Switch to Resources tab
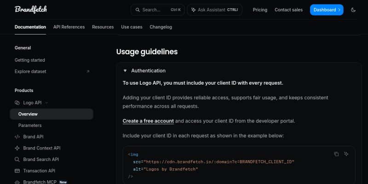Screen dimensions: 368x184 coord(103,27)
